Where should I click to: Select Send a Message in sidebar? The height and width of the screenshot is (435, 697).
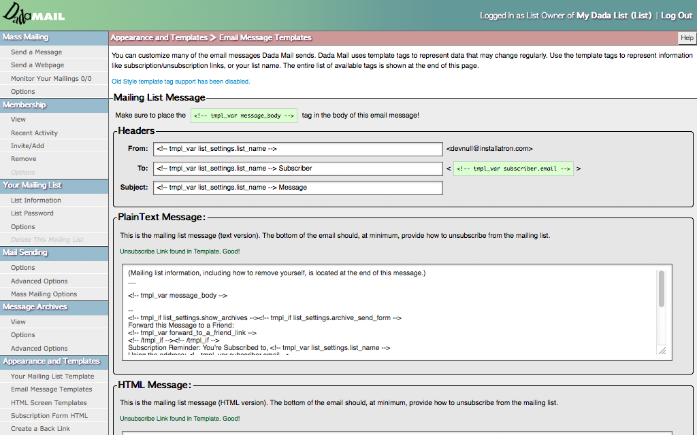coord(36,52)
